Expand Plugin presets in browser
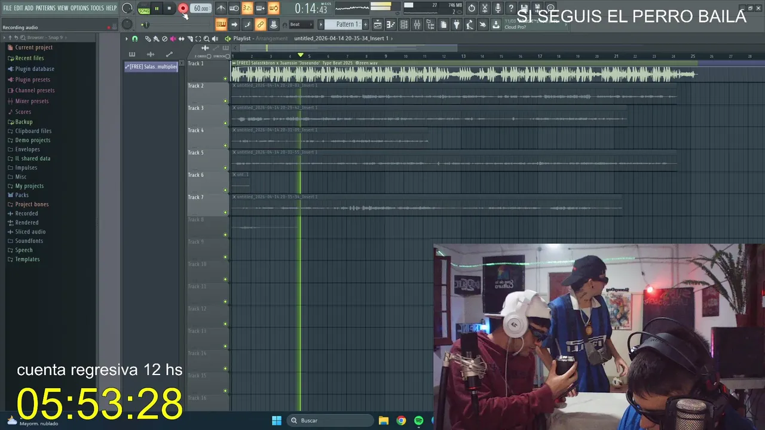 click(x=29, y=79)
